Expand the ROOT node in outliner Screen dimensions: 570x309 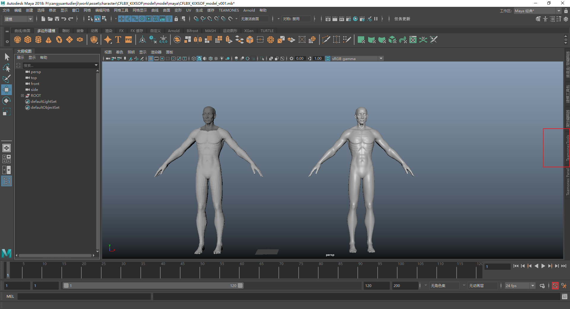(x=22, y=96)
